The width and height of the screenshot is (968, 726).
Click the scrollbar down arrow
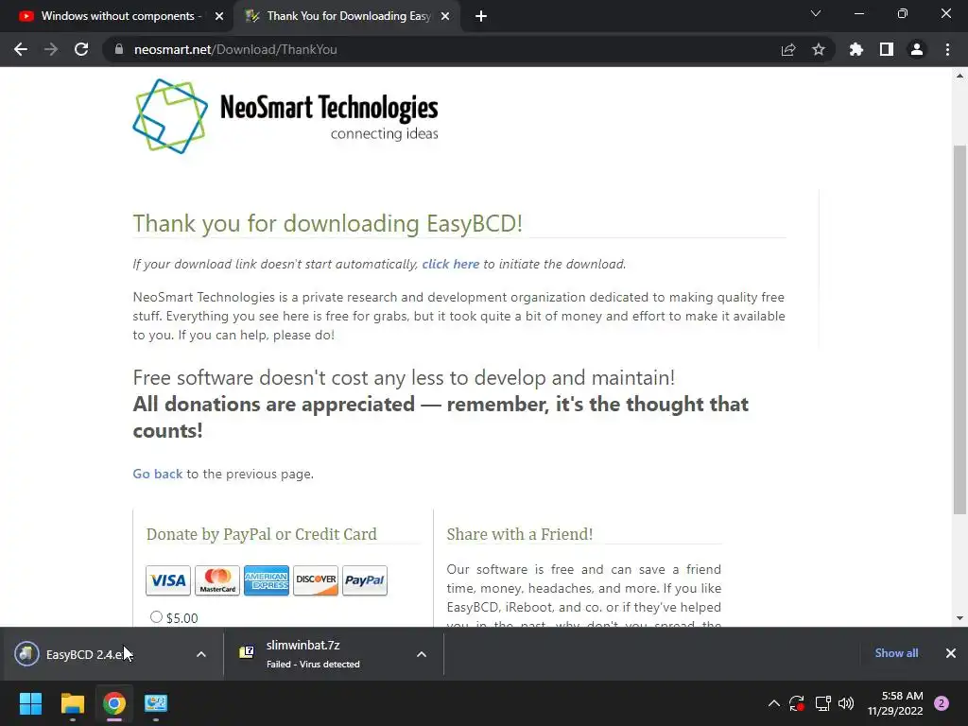(x=959, y=618)
